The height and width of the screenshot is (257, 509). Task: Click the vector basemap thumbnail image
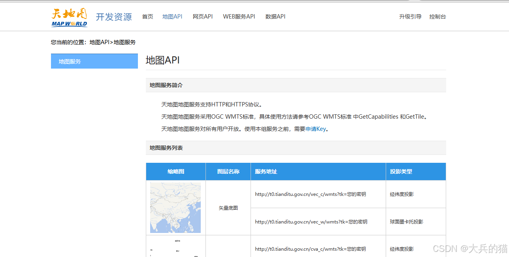175,207
